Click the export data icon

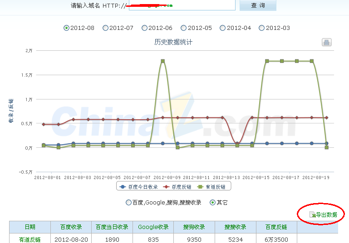click(x=312, y=214)
